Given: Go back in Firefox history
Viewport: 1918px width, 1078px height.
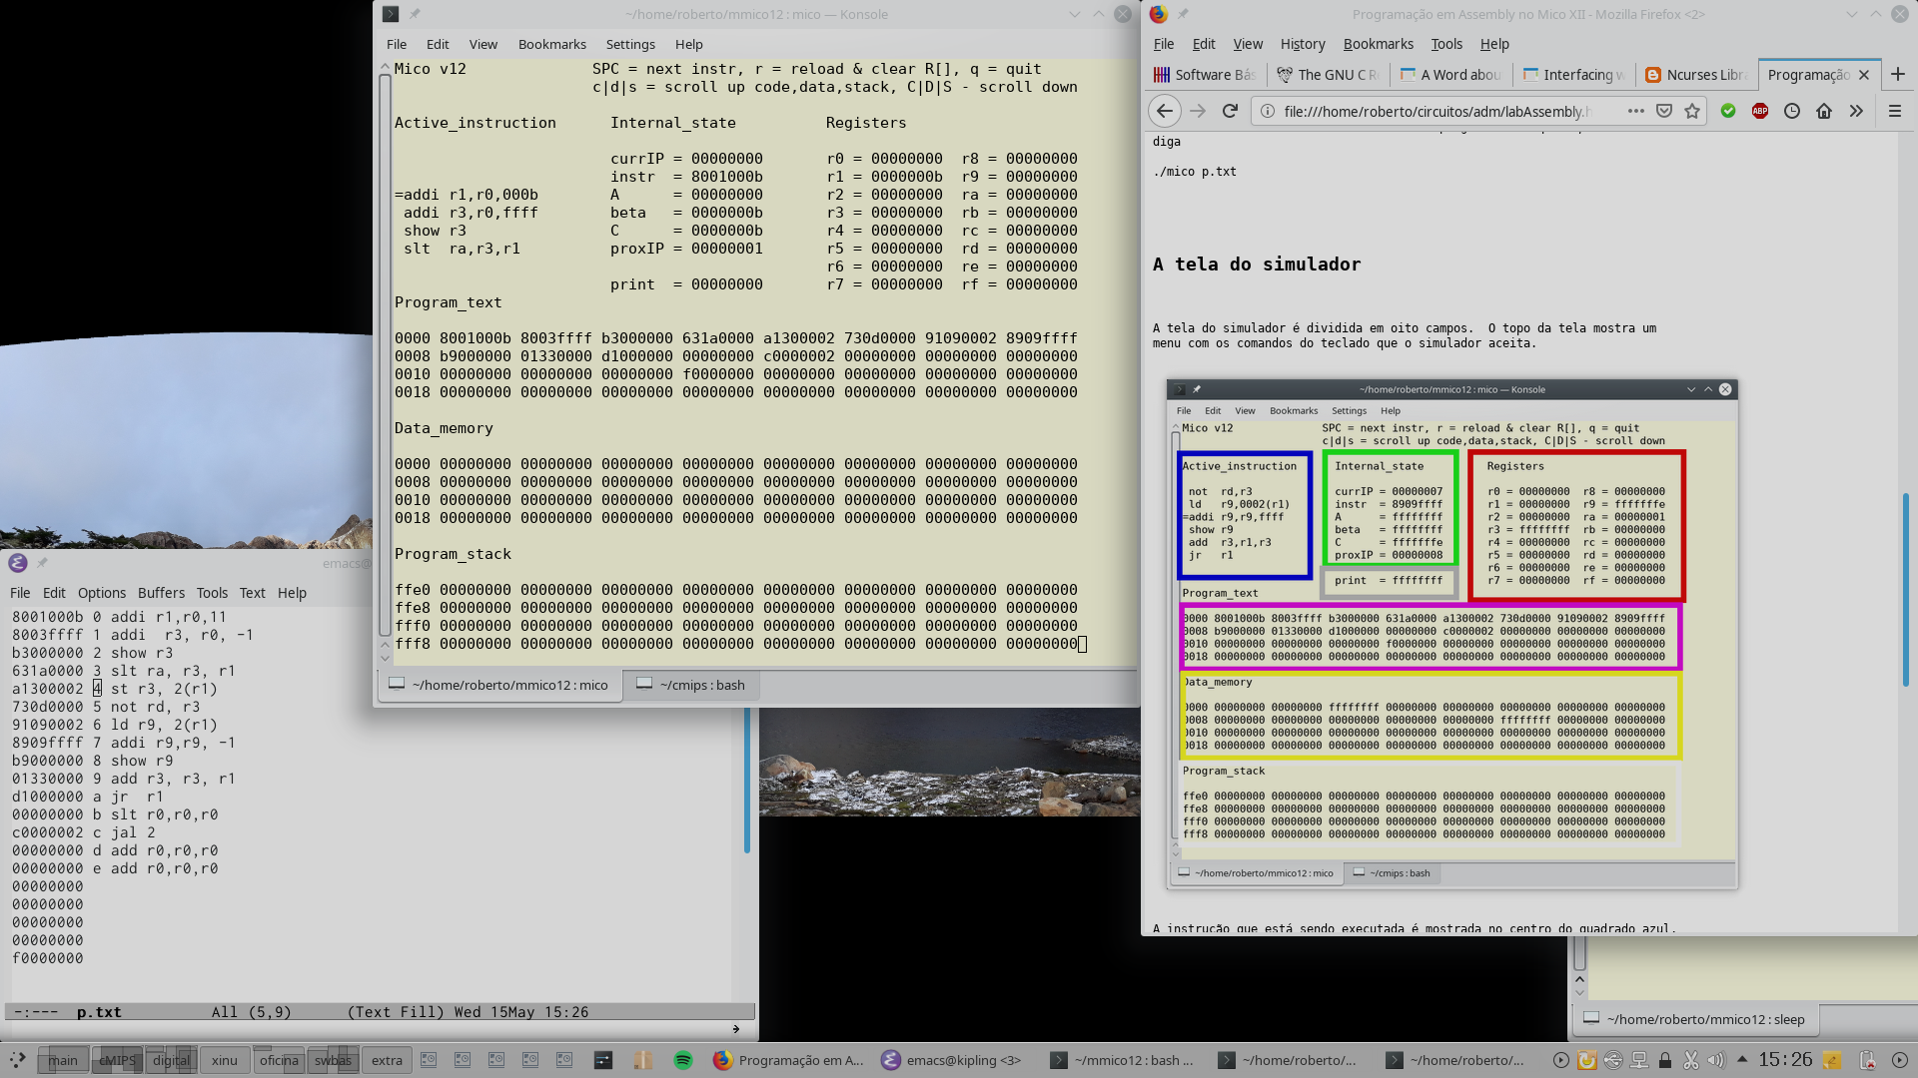Looking at the screenshot, I should click(x=1164, y=111).
